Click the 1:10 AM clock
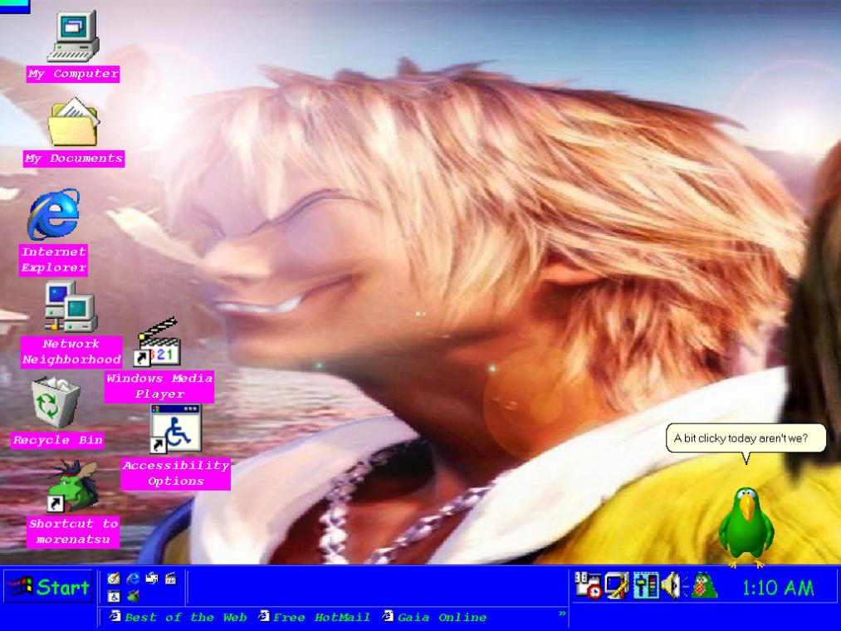Image resolution: width=841 pixels, height=631 pixels. 778,588
